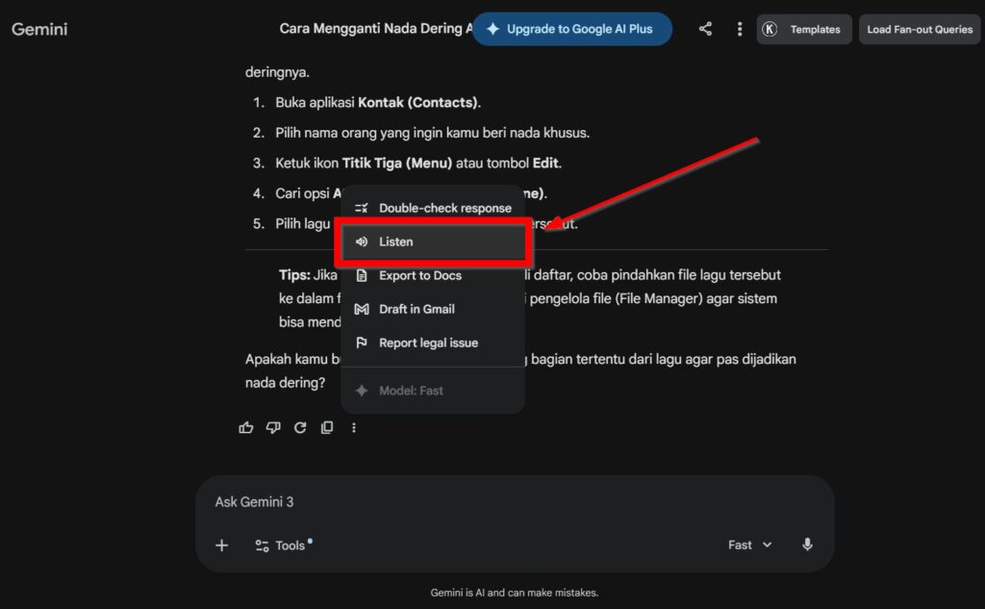Click the microphone icon in the prompt bar
Screen dimensions: 985x609
coord(807,545)
